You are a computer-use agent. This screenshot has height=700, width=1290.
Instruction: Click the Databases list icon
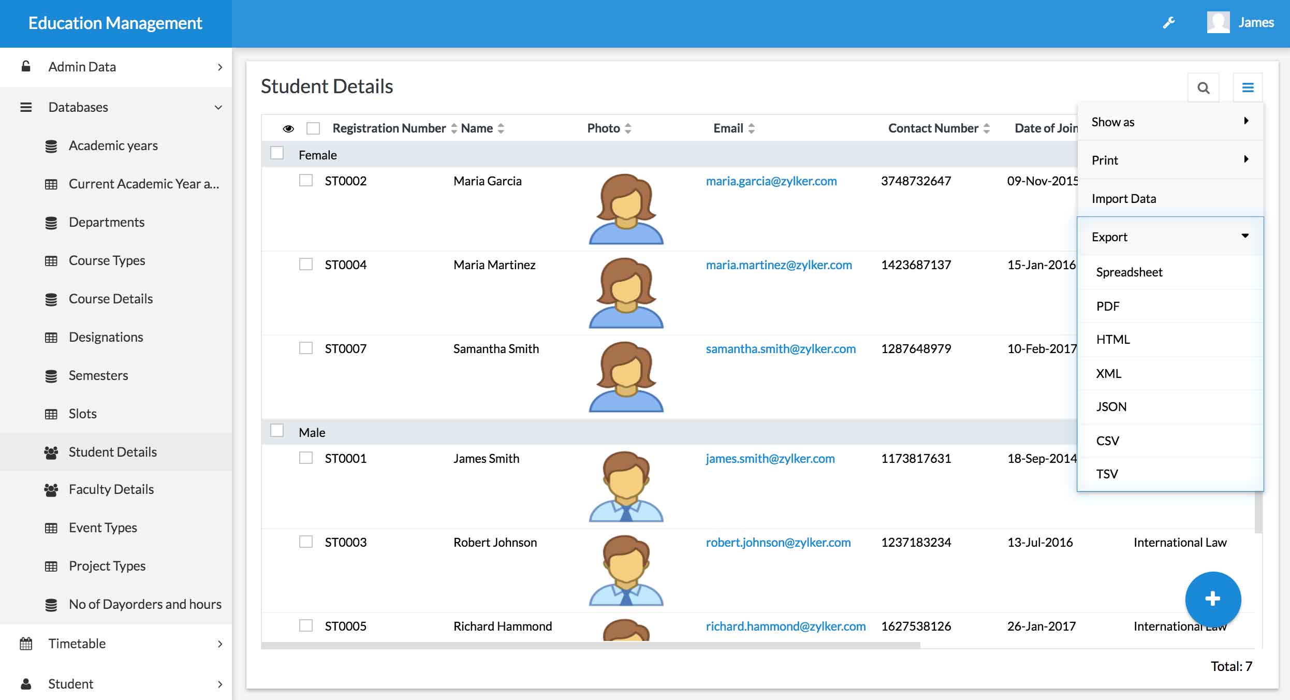point(26,107)
